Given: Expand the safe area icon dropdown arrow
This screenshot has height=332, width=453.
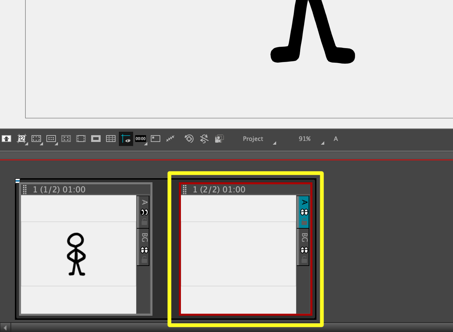Looking at the screenshot, I should tap(41, 144).
